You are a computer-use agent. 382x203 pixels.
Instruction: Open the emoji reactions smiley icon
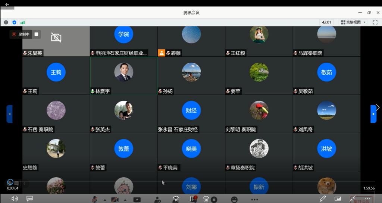tap(234, 199)
